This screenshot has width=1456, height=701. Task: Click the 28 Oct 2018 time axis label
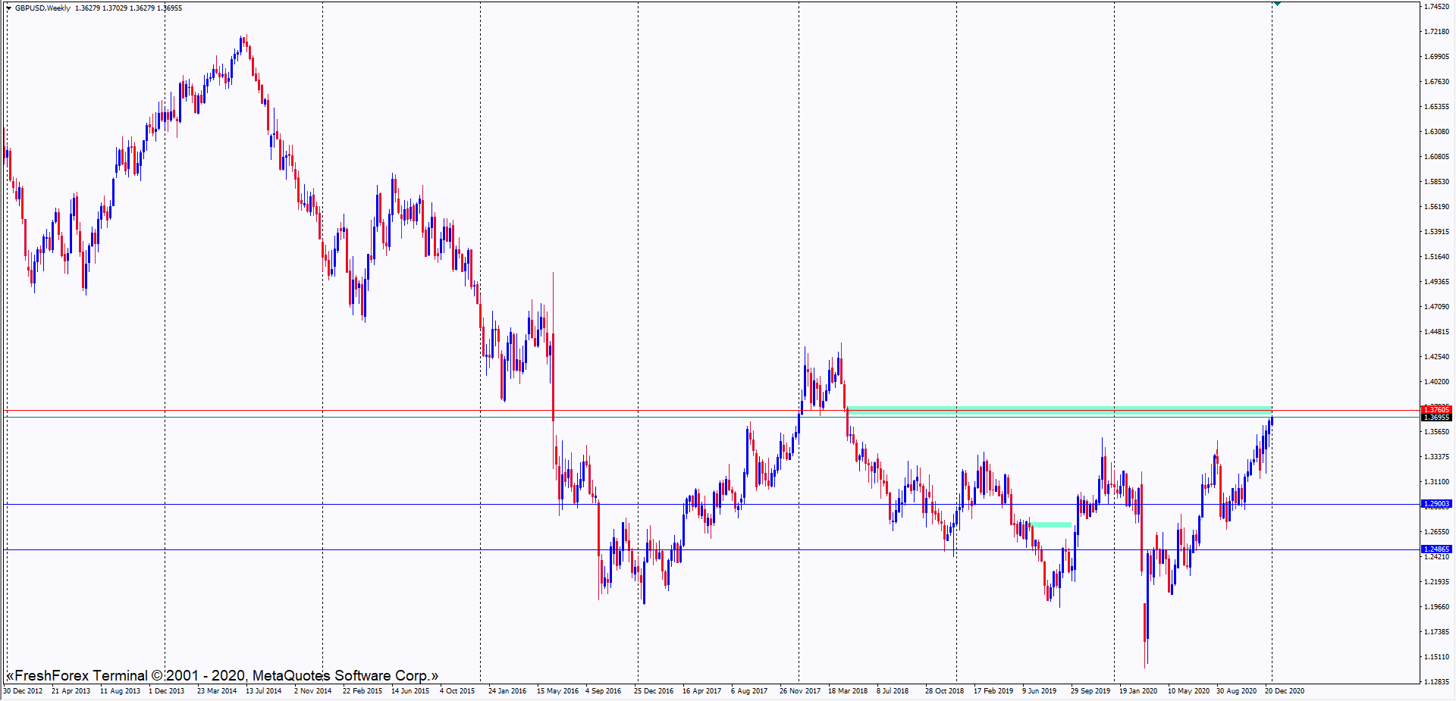944,691
